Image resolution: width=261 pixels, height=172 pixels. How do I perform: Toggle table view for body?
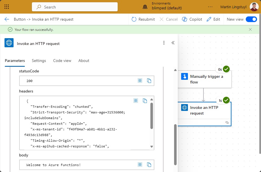tap(140, 165)
